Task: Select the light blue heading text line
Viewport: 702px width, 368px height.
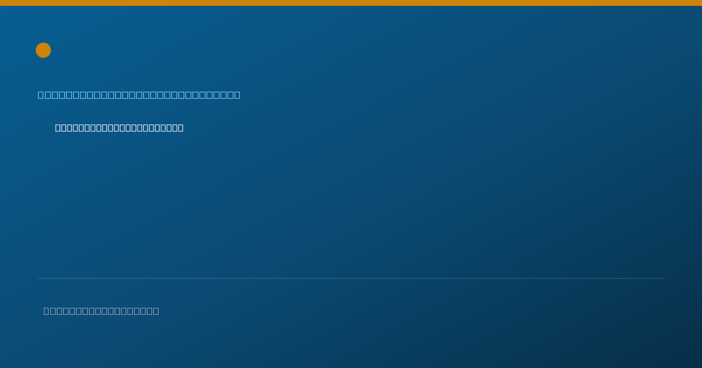Action: tap(139, 95)
